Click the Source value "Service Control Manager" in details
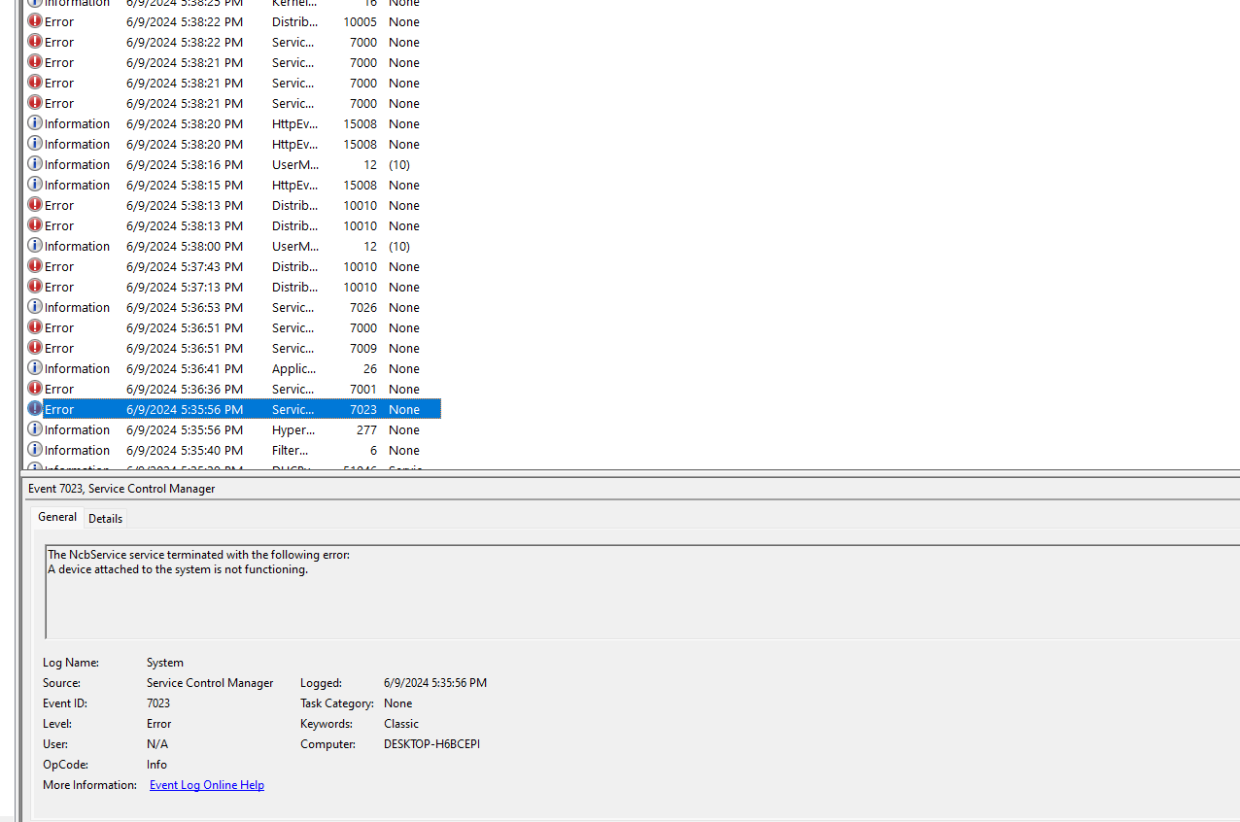Screen dimensions: 1240x822 pos(210,683)
